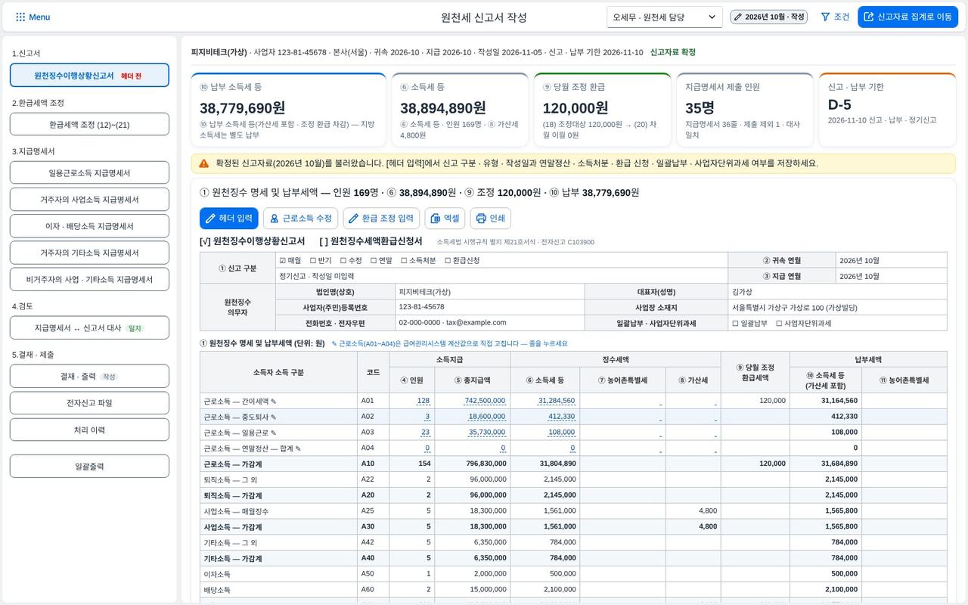Check the 소득처분 checkbox

tap(404, 260)
